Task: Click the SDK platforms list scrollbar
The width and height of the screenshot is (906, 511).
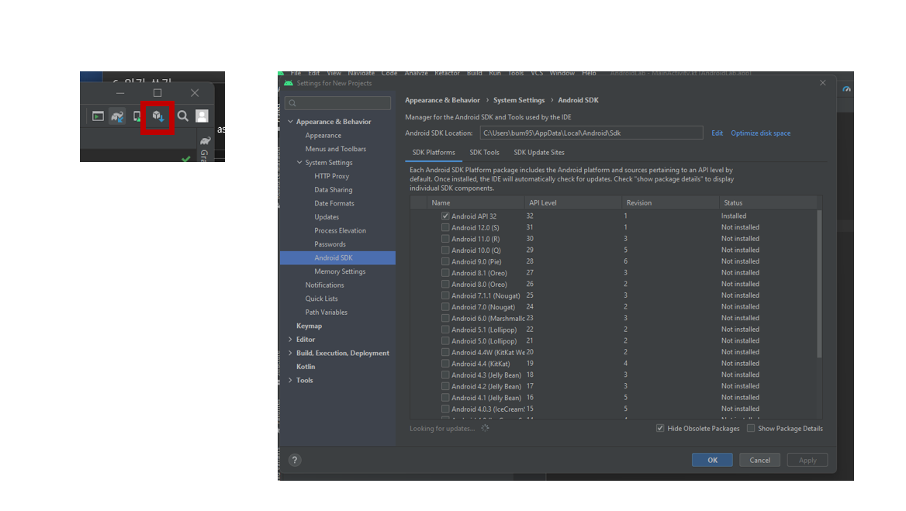Action: click(819, 283)
